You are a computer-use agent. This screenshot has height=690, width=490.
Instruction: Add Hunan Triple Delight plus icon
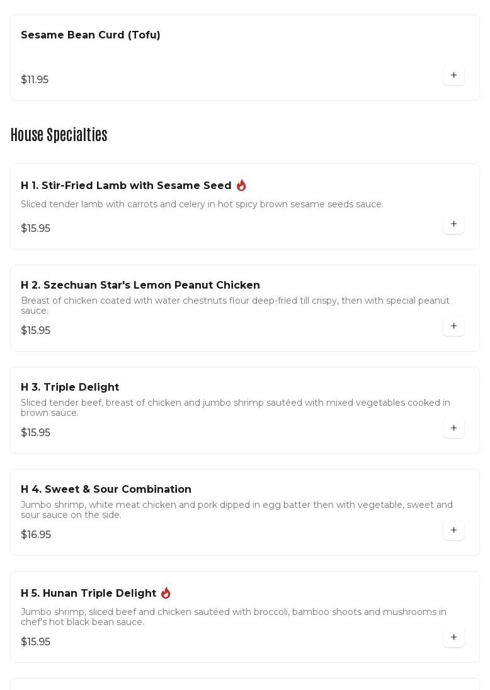(x=453, y=637)
